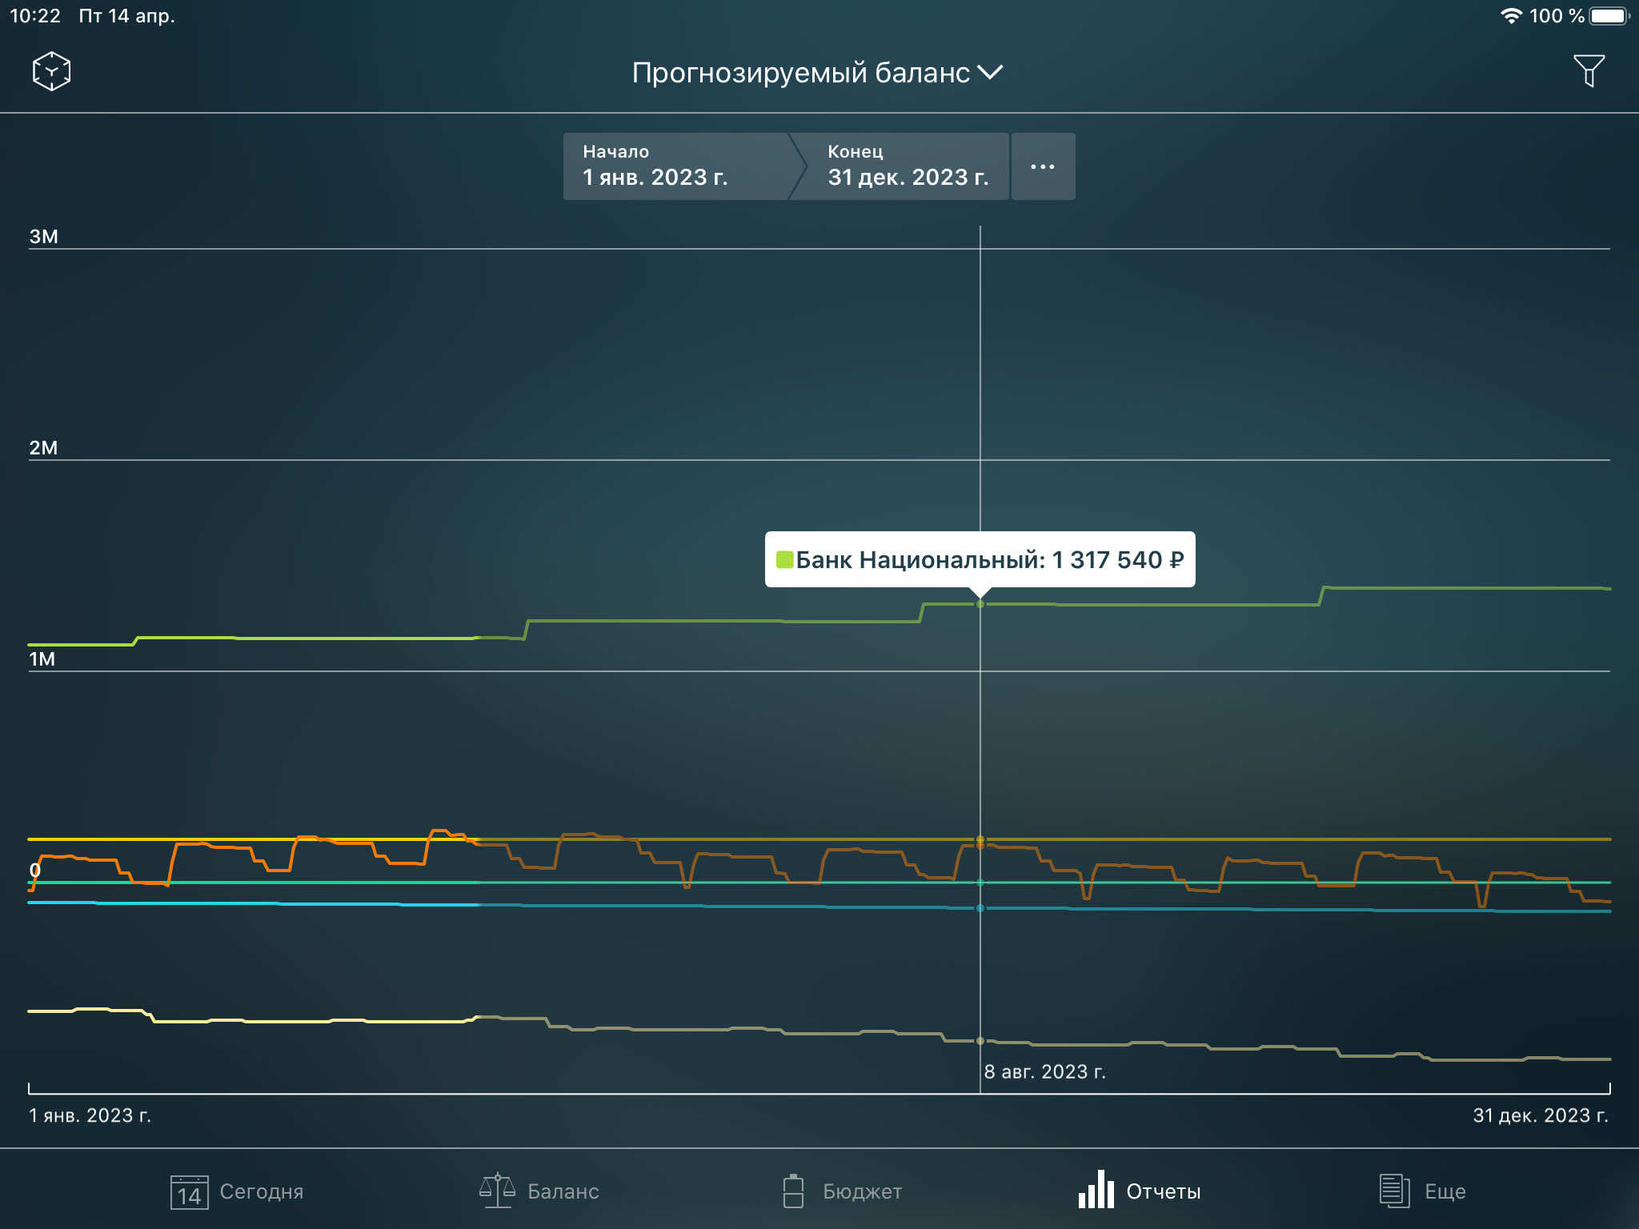
Task: Tap the 8 авг. 2023 г. date label
Action: (x=1044, y=1072)
